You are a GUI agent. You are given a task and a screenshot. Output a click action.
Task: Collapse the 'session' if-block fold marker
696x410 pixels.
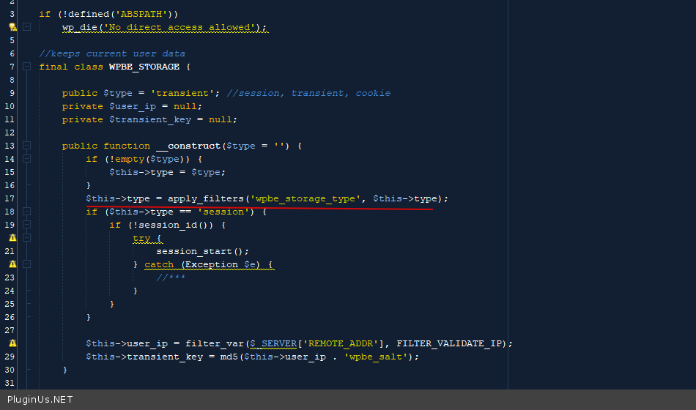pos(26,212)
